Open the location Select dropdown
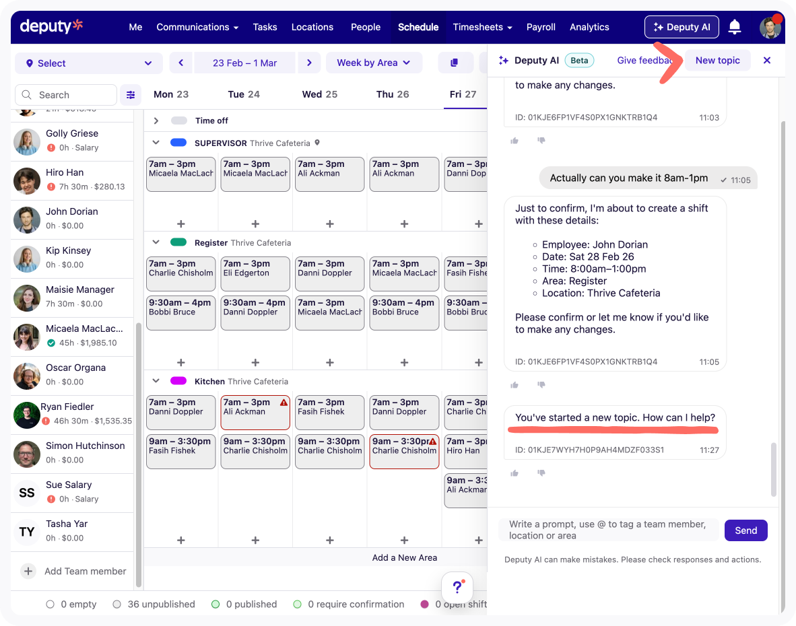The height and width of the screenshot is (626, 796). pyautogui.click(x=89, y=63)
